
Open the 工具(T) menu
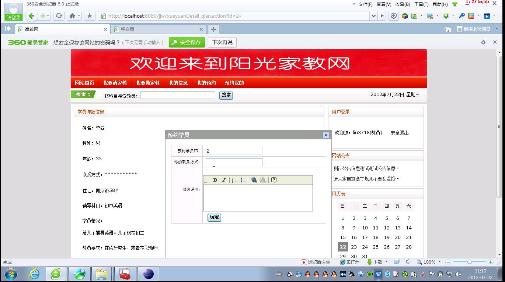pyautogui.click(x=421, y=4)
